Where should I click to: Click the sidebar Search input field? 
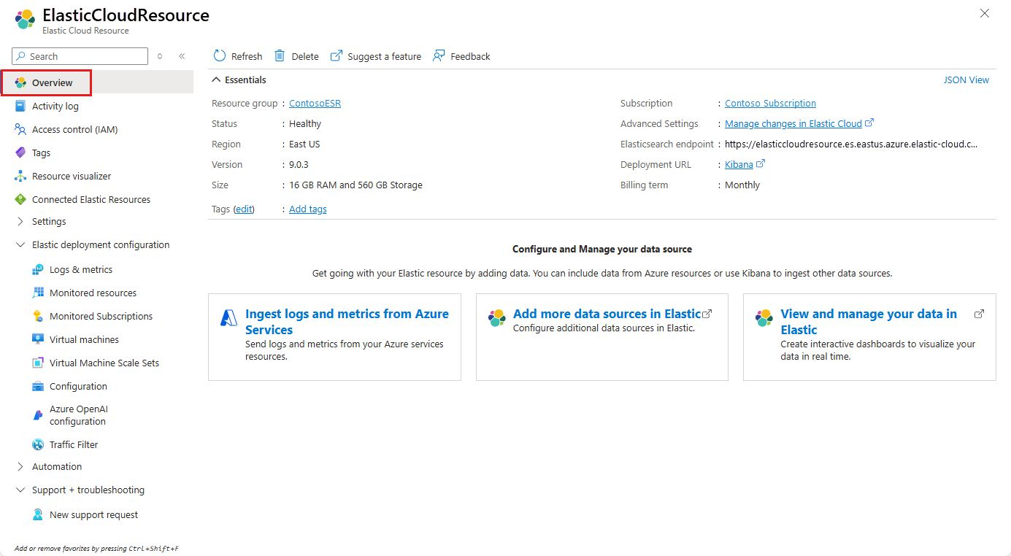coord(86,56)
